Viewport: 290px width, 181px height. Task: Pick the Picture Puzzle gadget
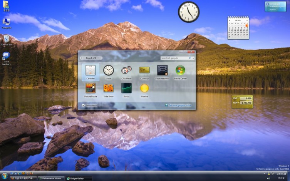(x=91, y=90)
